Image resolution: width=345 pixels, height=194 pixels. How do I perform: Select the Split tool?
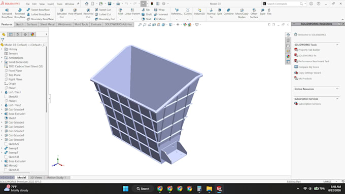click(x=219, y=12)
